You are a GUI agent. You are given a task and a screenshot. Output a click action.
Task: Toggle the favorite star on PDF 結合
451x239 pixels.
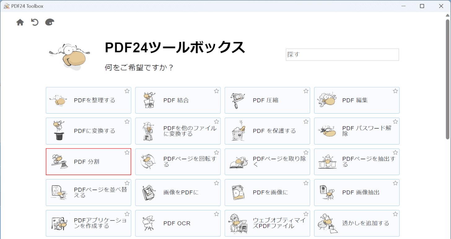coord(217,91)
